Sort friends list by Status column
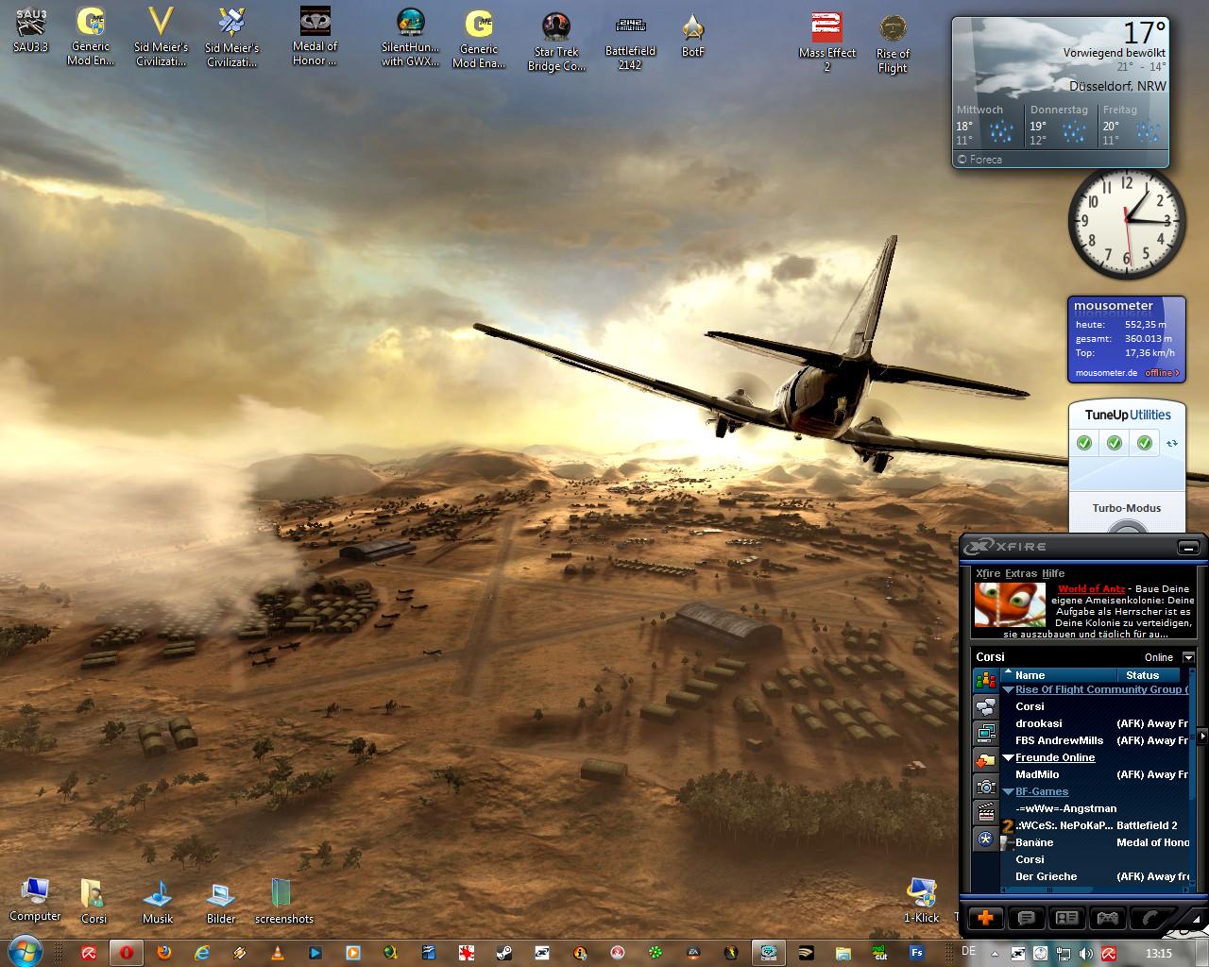The height and width of the screenshot is (967, 1209). coord(1149,675)
